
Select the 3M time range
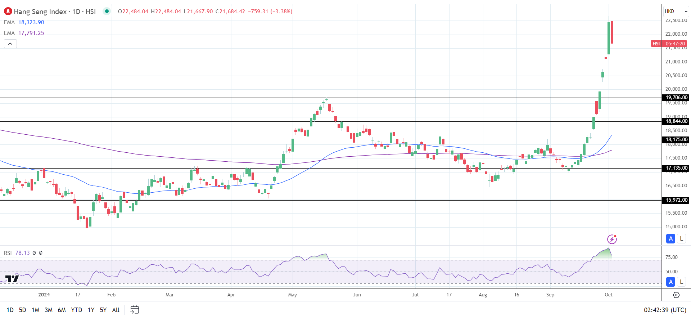[x=49, y=310]
